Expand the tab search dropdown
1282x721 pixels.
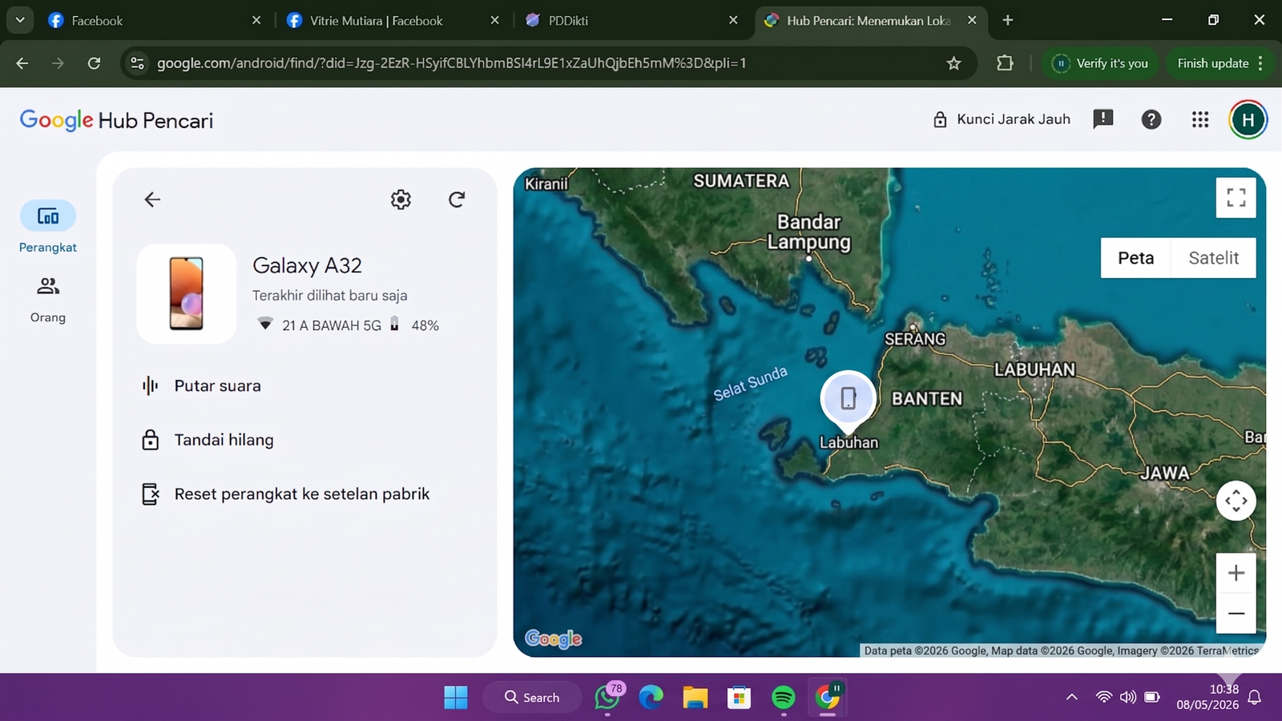pos(20,20)
